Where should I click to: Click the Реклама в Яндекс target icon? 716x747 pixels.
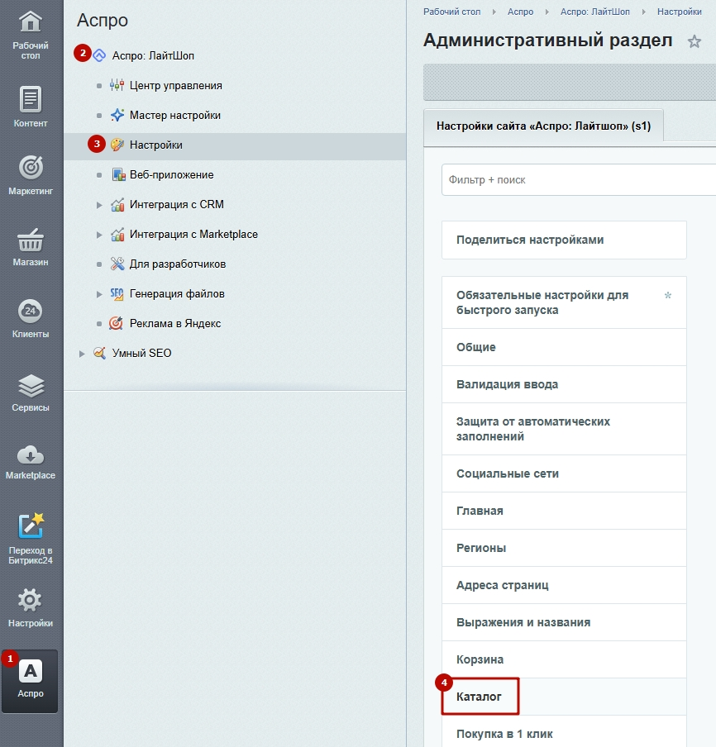[117, 323]
